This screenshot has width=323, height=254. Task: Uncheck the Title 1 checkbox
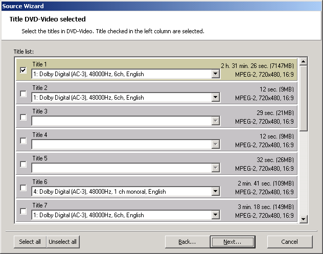click(x=23, y=70)
